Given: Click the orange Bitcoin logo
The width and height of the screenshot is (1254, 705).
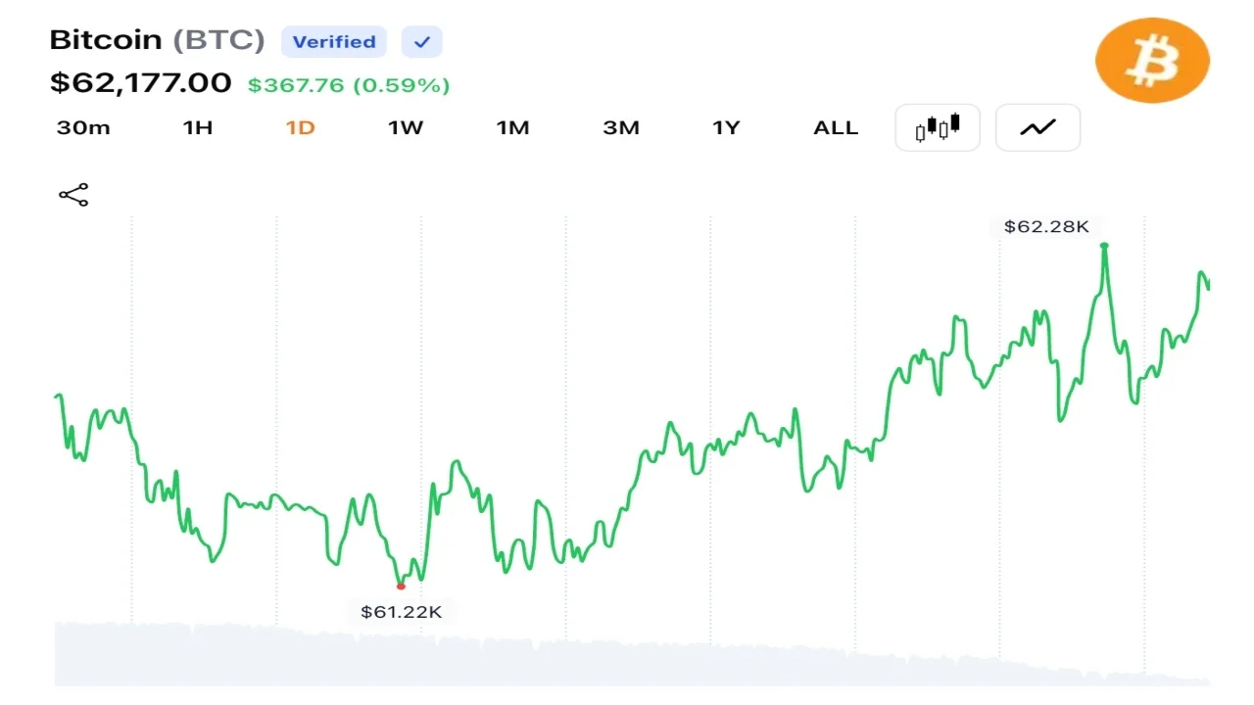Looking at the screenshot, I should point(1152,61).
